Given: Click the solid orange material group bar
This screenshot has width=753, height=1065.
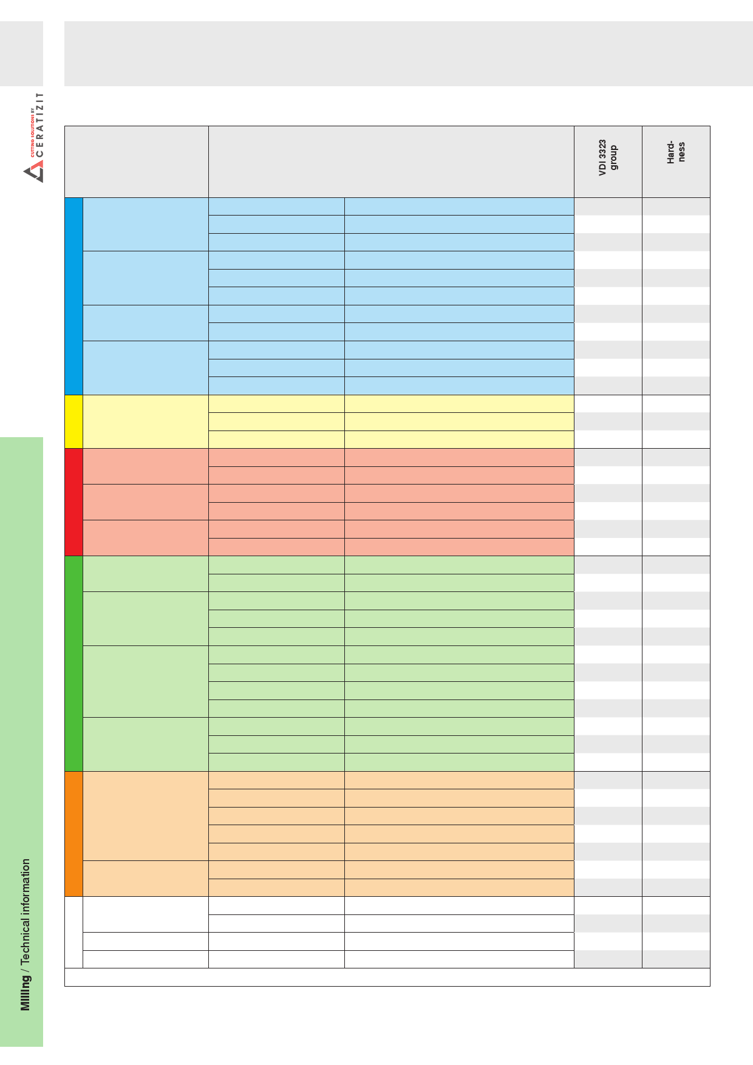Looking at the screenshot, I should [x=73, y=834].
